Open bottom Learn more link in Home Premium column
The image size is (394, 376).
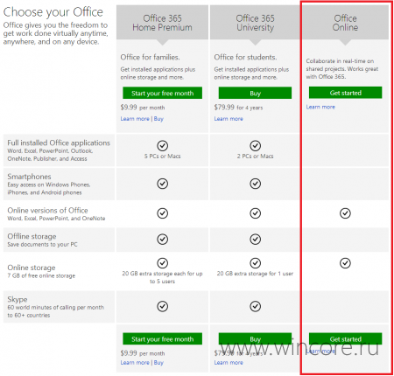point(135,362)
